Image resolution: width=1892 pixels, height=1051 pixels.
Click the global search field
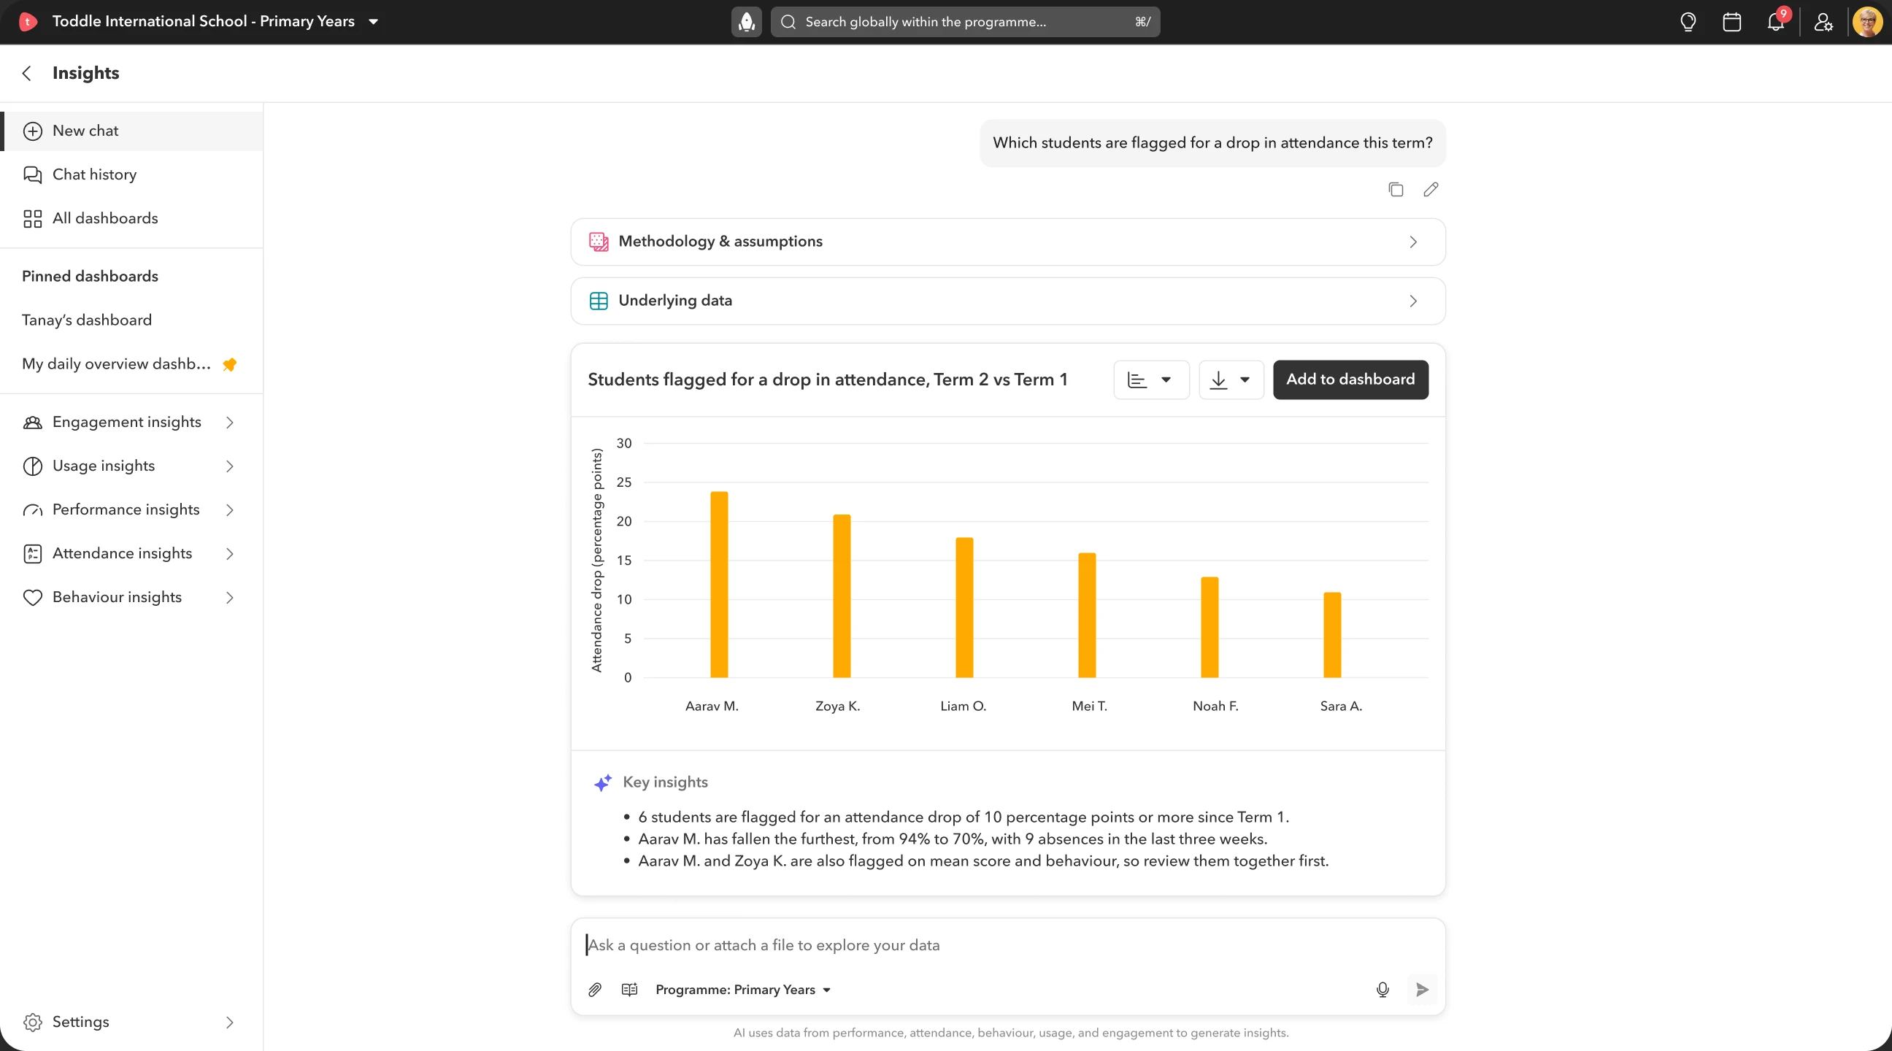(x=965, y=21)
